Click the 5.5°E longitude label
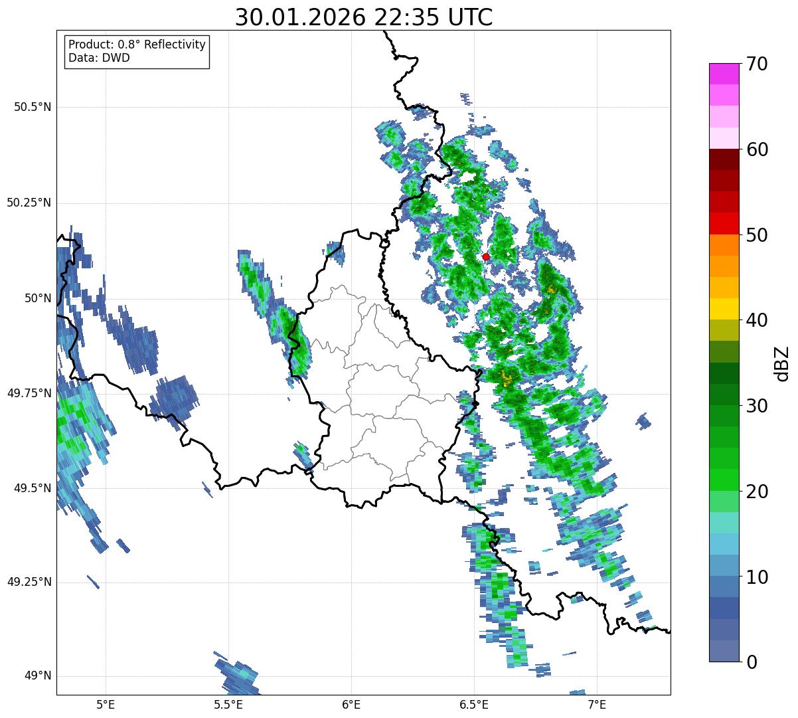Screen dimensions: 798x718 (228, 705)
